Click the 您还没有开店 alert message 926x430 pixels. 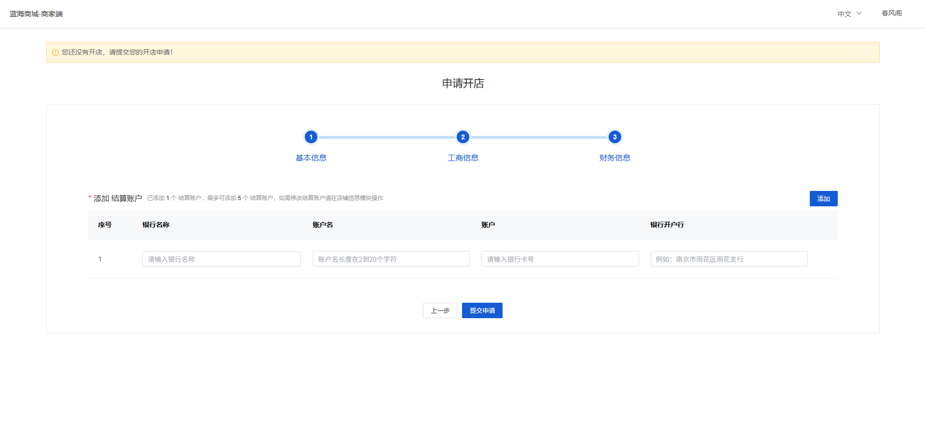click(x=117, y=52)
